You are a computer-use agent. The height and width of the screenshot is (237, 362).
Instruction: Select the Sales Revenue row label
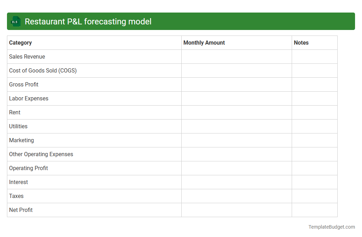click(x=27, y=56)
